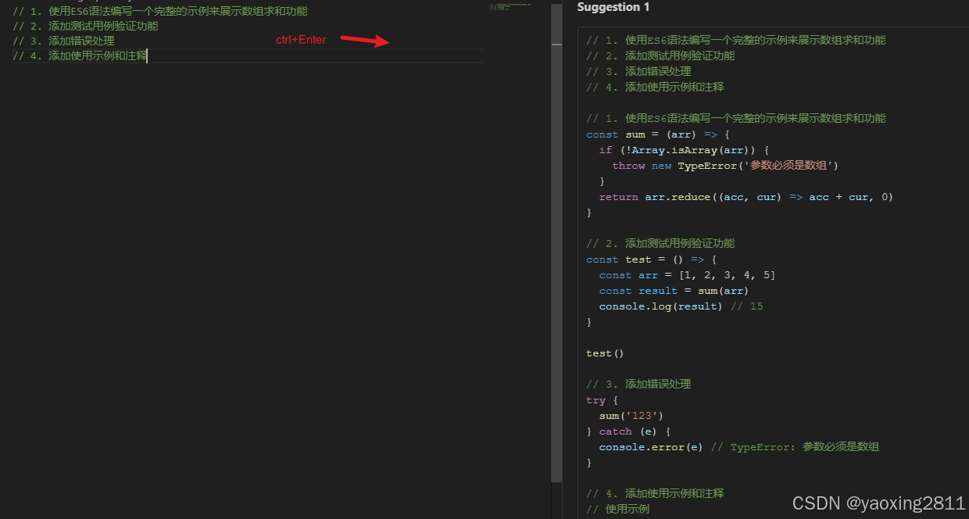Click the 'test()' call line
Screen dimensions: 969x519
pyautogui.click(x=606, y=353)
